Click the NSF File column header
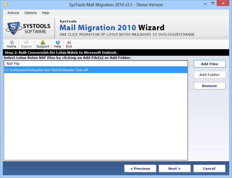Image resolution: width=232 pixels, height=178 pixels. point(96,64)
